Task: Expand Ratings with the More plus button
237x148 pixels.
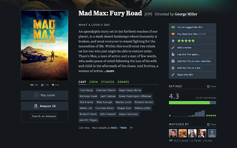Action: tap(211, 86)
